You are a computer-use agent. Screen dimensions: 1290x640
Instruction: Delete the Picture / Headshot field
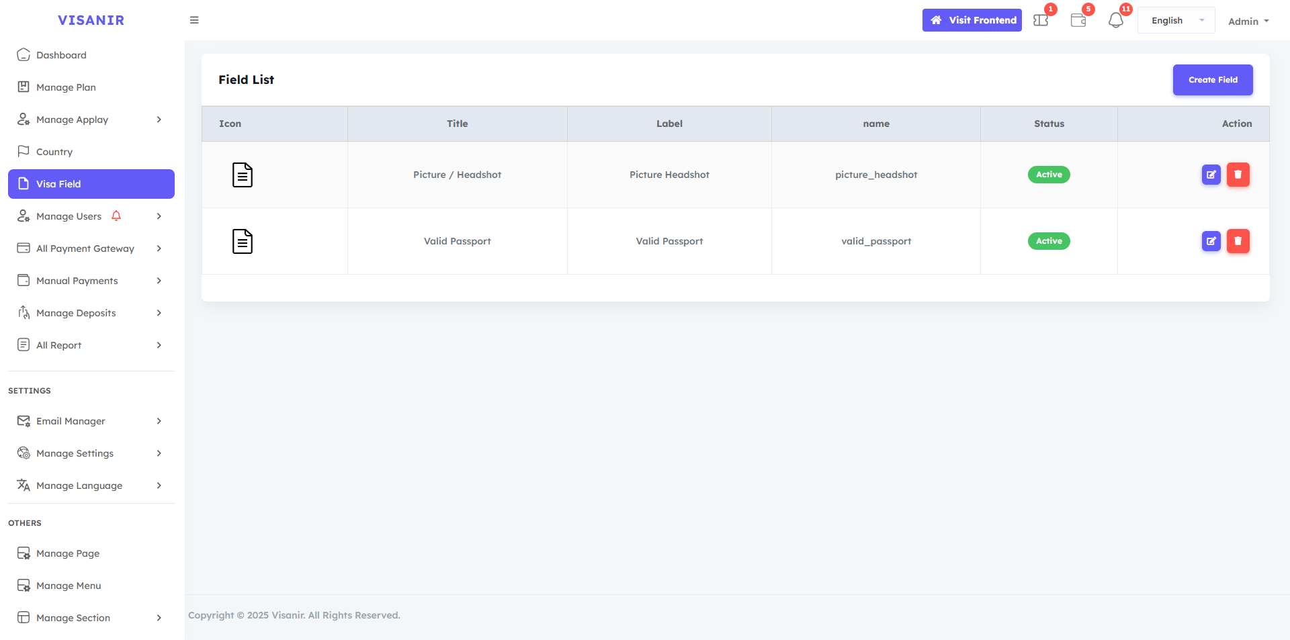[1238, 175]
